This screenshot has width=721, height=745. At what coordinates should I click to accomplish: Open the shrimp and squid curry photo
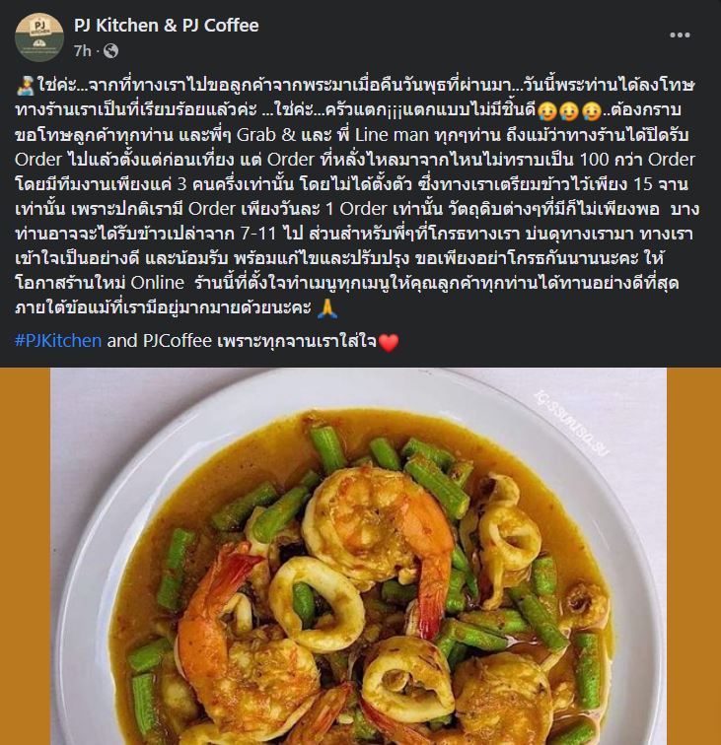point(359,557)
